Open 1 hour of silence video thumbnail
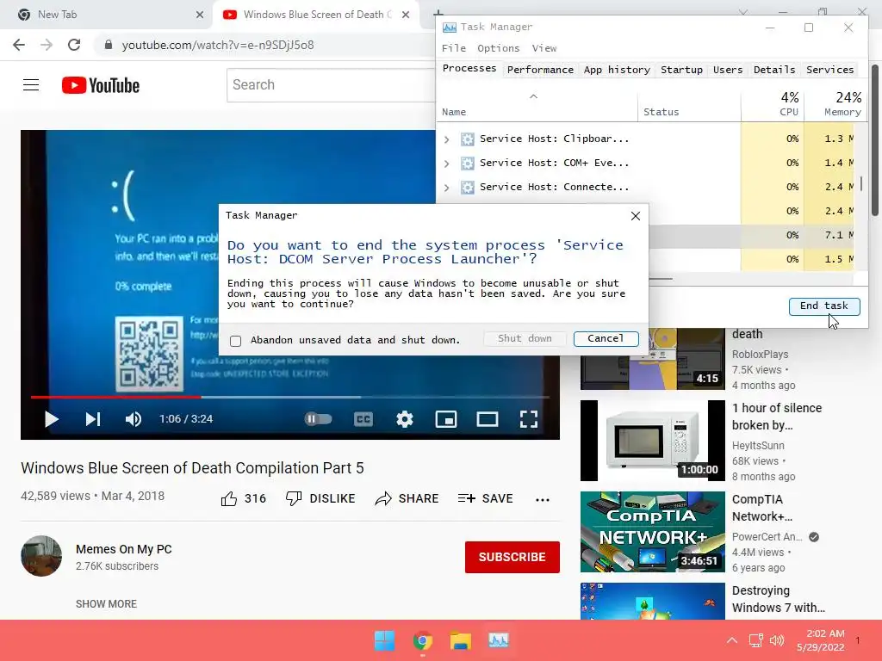The height and width of the screenshot is (661, 882). pos(653,441)
